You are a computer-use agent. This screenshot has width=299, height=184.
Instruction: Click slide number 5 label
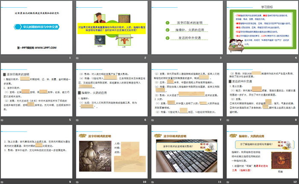pos(70,120)
